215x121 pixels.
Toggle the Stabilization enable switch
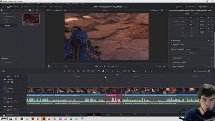tap(171, 58)
